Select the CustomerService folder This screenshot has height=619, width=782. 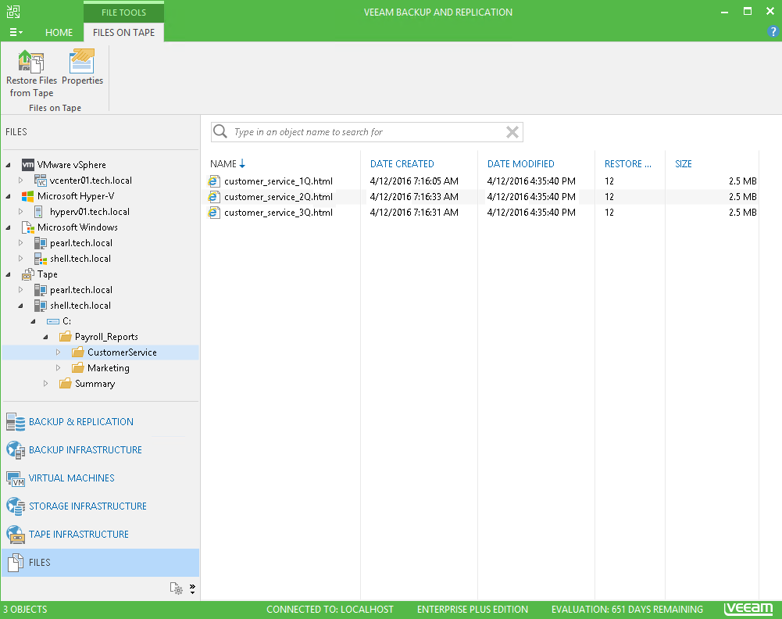(x=122, y=352)
